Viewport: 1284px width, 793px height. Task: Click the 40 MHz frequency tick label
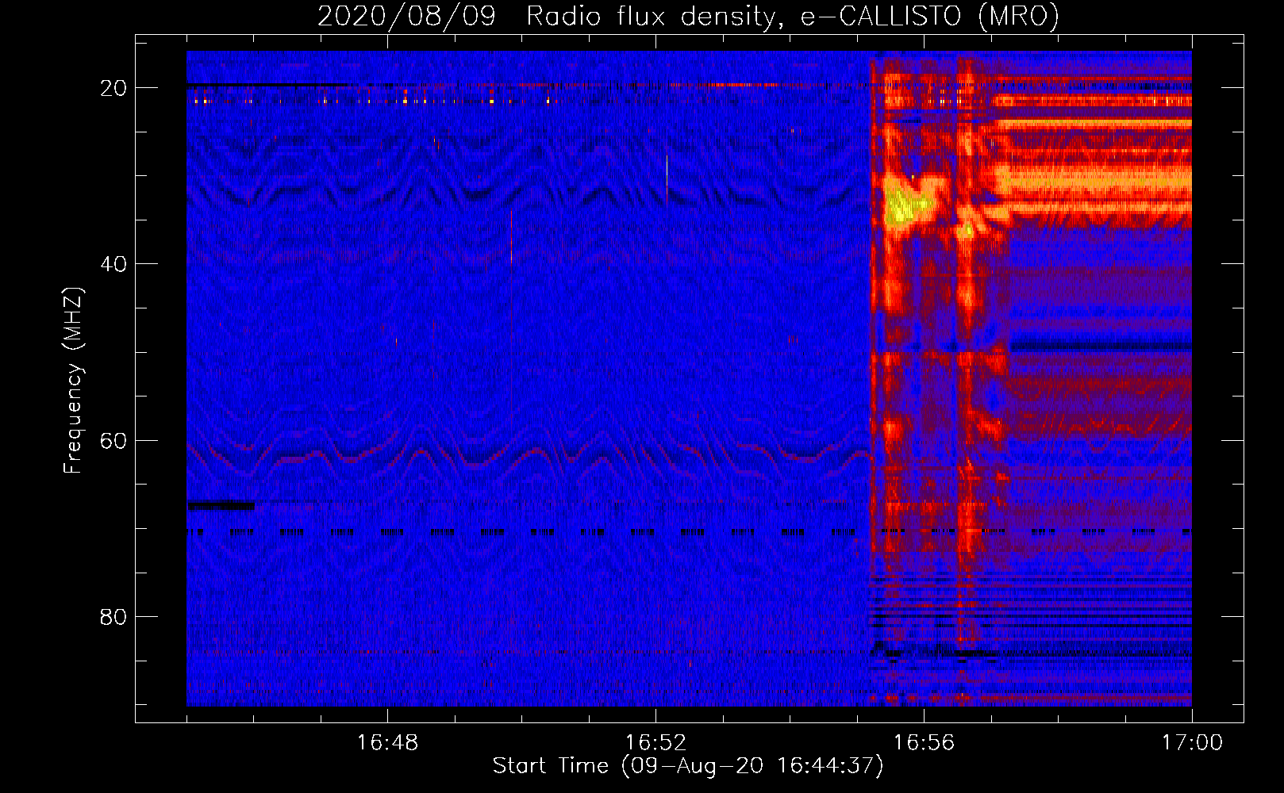(x=113, y=264)
